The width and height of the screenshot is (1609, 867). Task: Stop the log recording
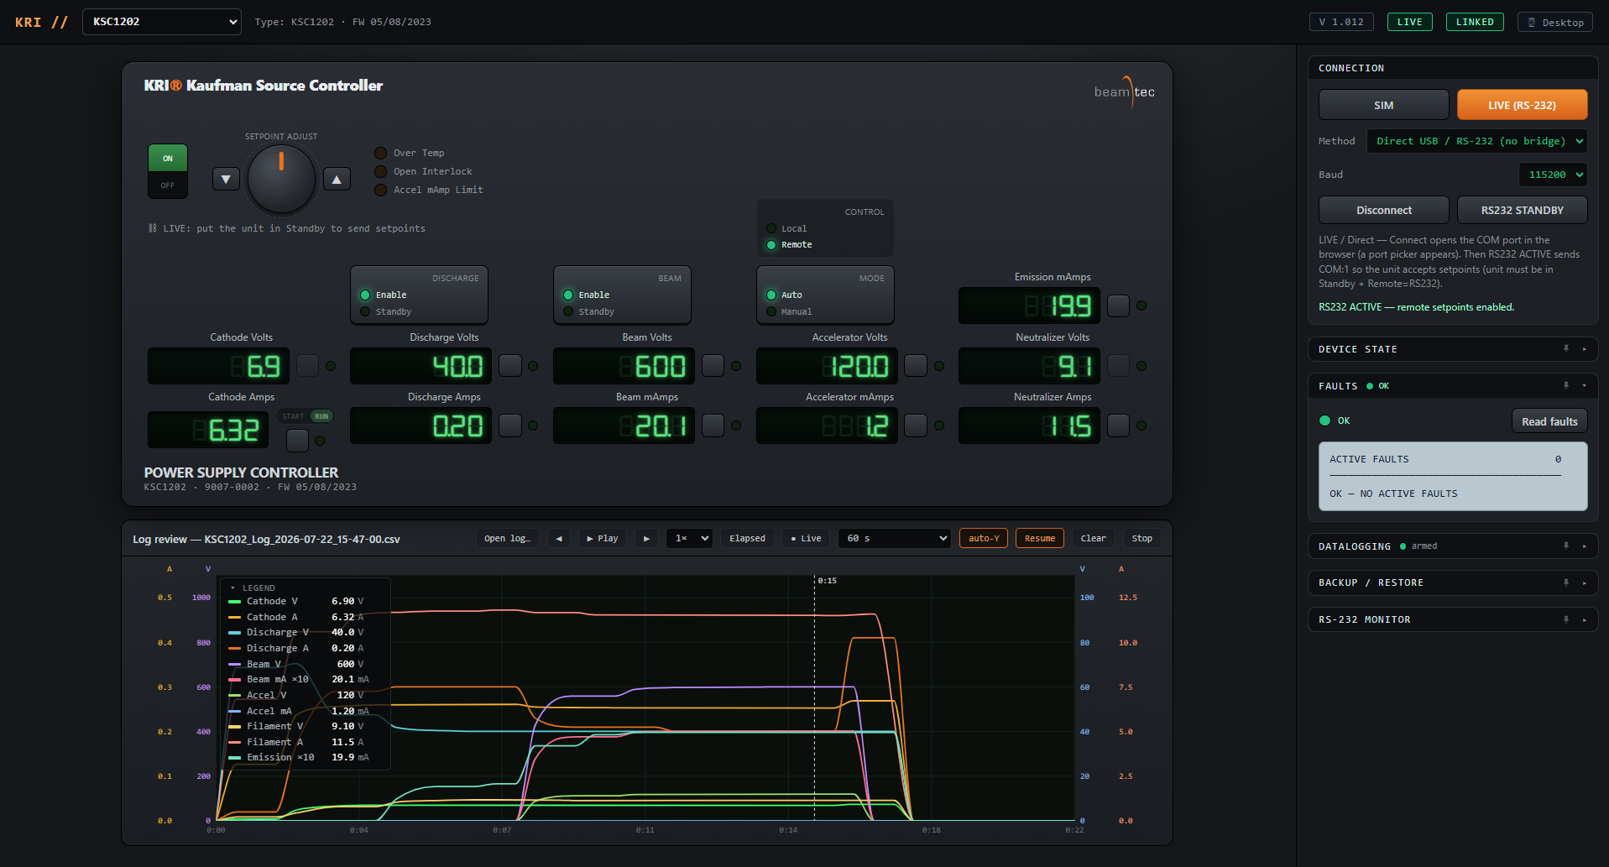tap(1141, 538)
